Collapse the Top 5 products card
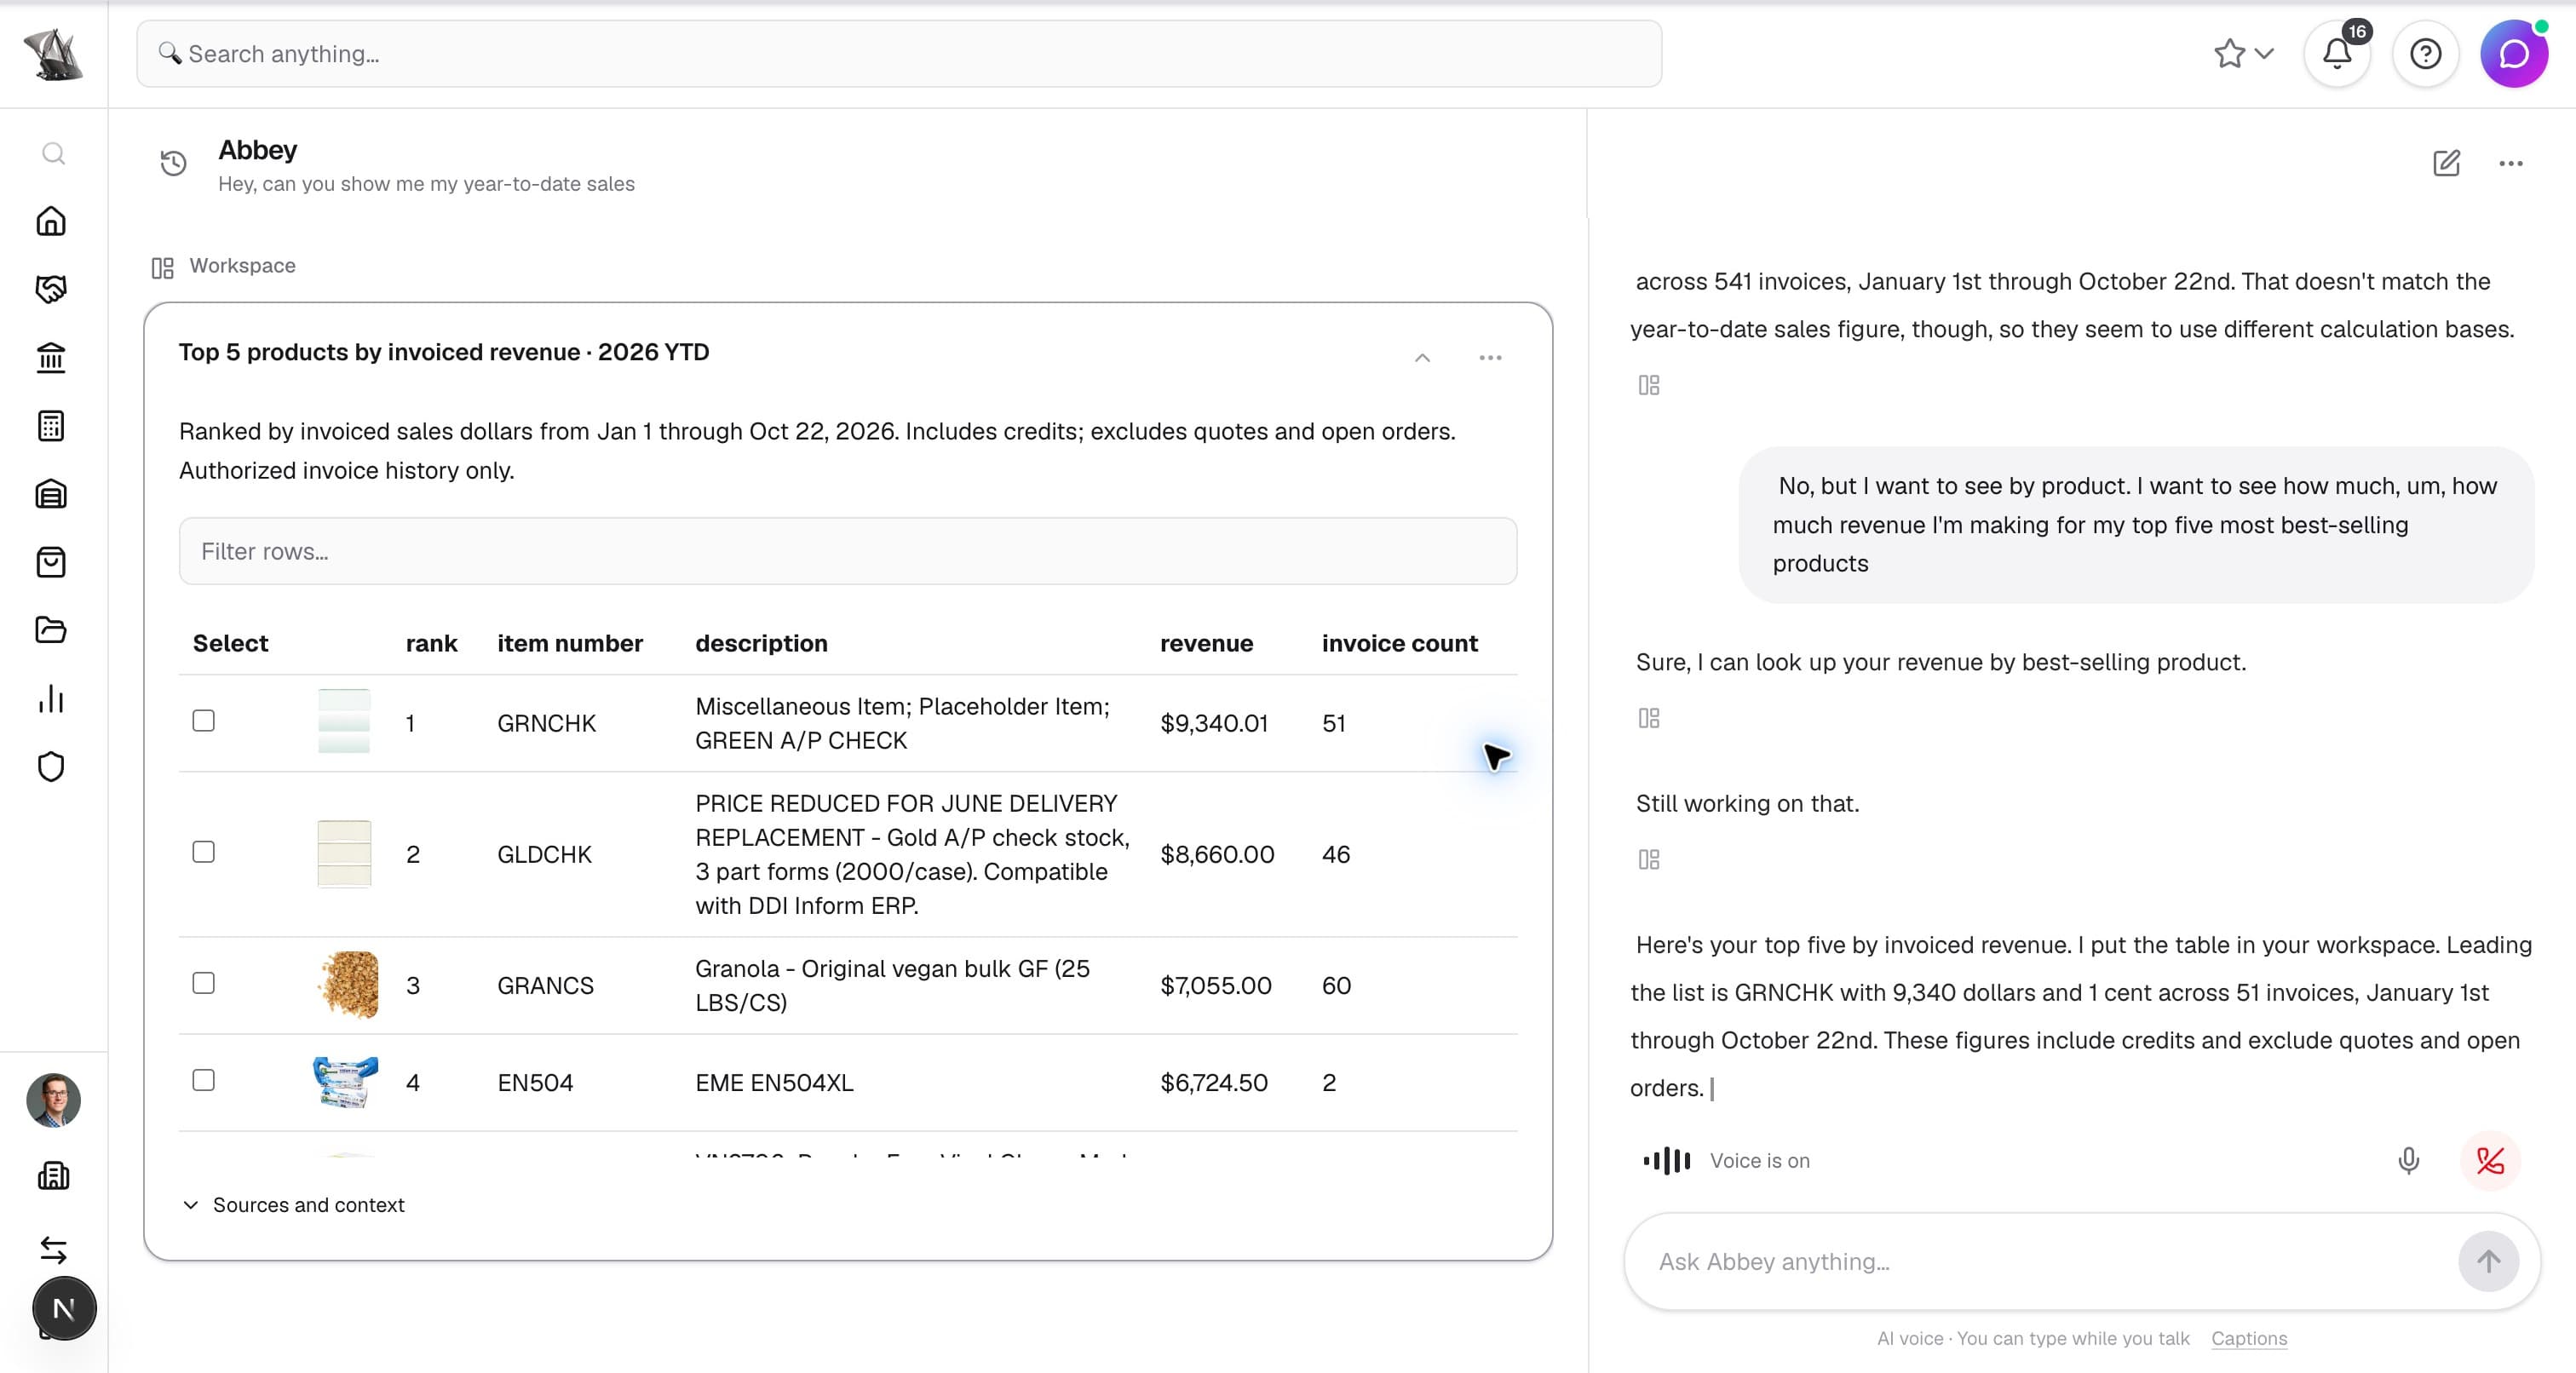 tap(1422, 357)
